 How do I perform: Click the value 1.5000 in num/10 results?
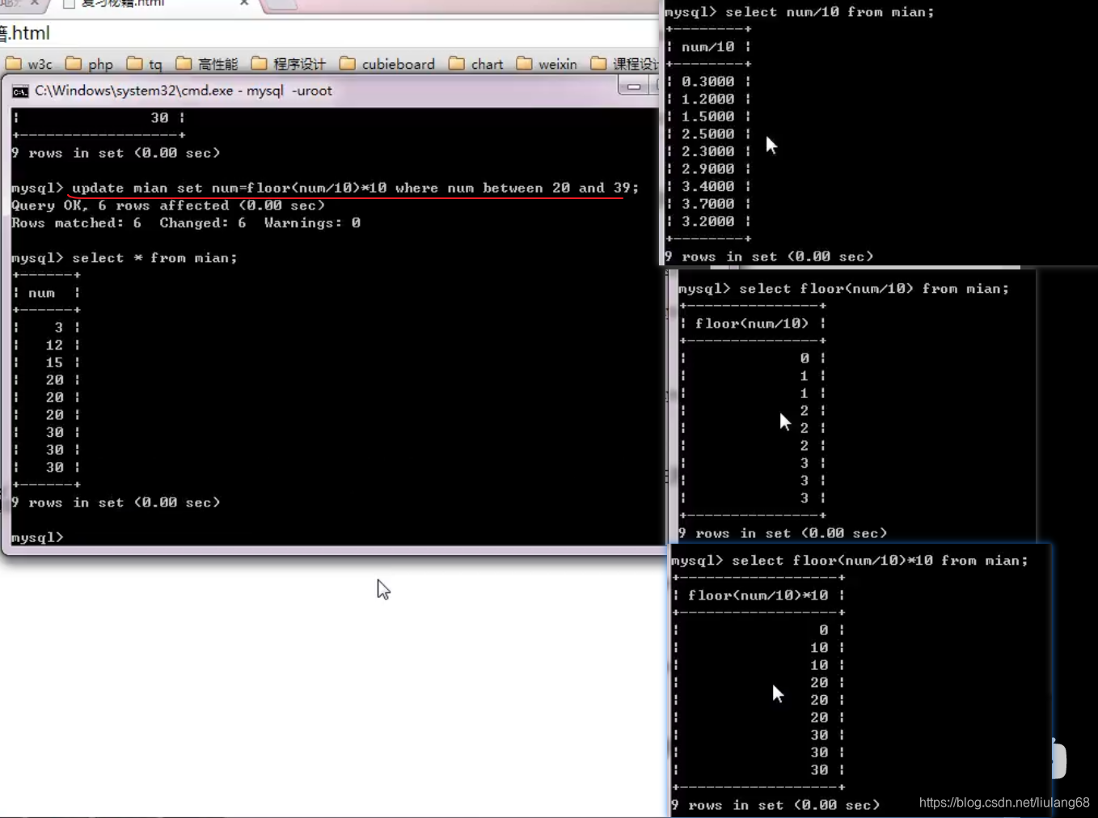(708, 117)
